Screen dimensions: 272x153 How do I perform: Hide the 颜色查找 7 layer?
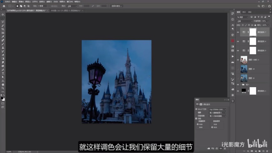[x=238, y=32]
